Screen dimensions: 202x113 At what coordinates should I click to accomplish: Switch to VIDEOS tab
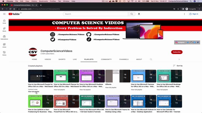(x=48, y=59)
